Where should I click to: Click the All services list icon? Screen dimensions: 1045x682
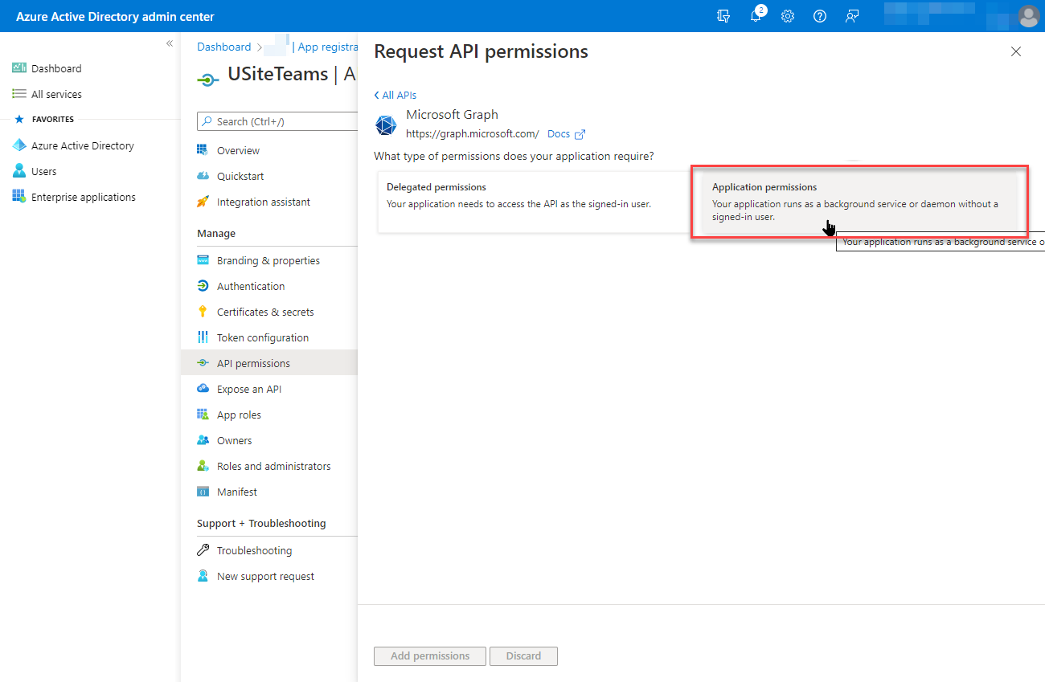tap(19, 94)
